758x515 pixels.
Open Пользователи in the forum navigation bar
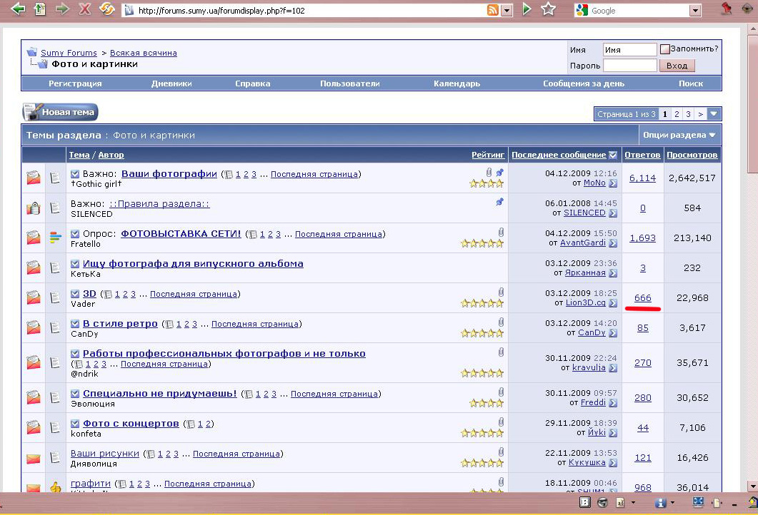[349, 83]
